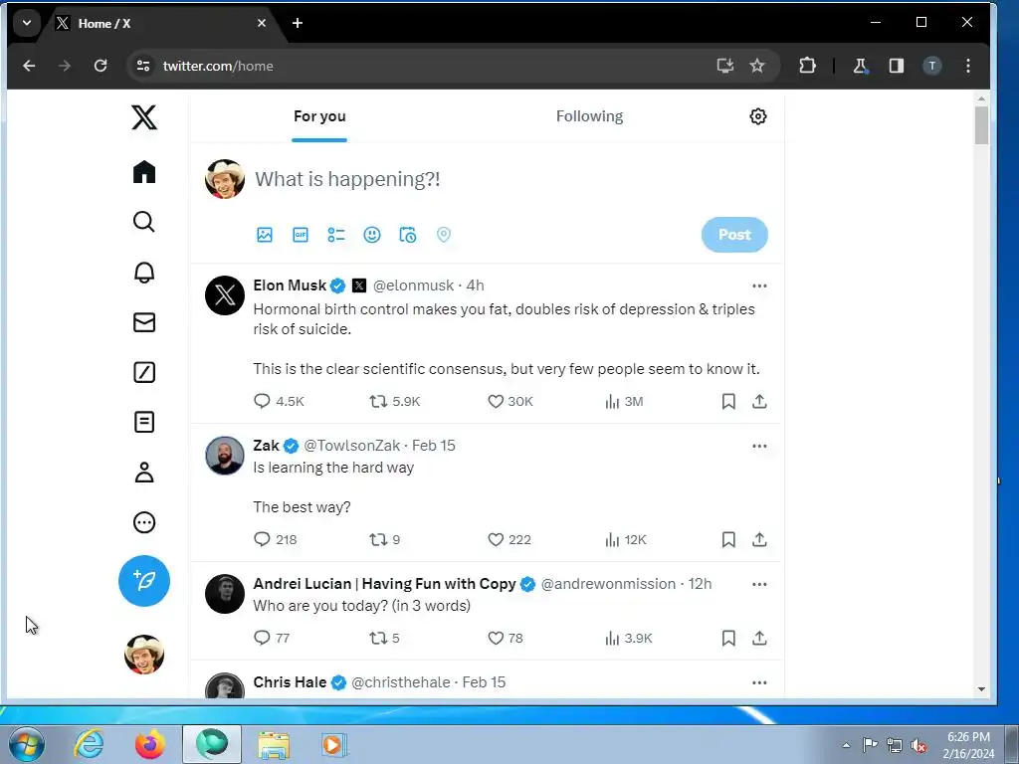Open Elon Musk's profile name link
The image size is (1019, 764).
(x=290, y=286)
